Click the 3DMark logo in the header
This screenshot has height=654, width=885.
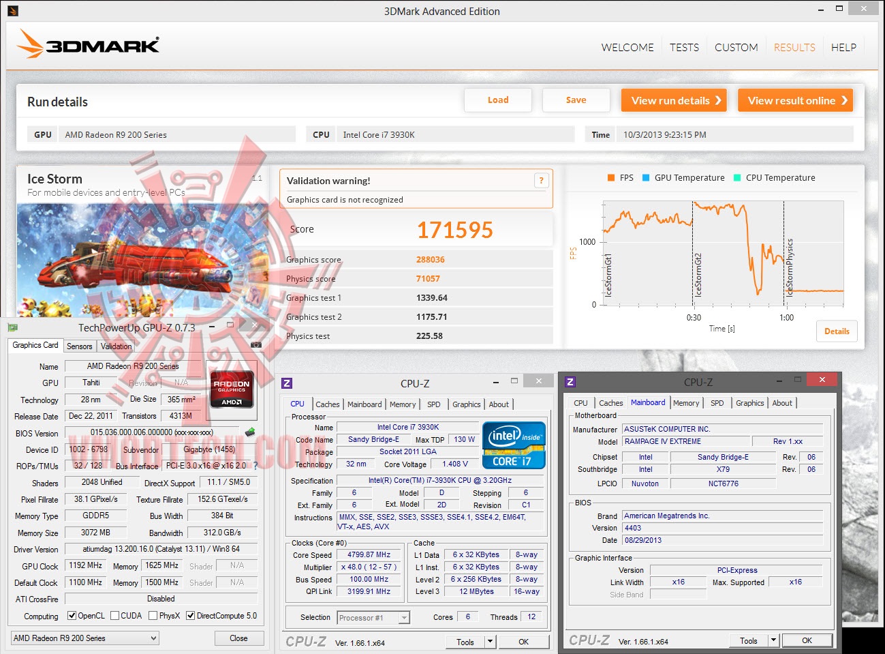point(88,44)
